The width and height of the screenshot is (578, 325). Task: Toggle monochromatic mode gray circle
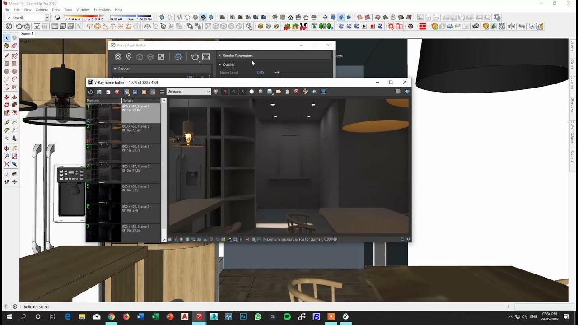(261, 92)
